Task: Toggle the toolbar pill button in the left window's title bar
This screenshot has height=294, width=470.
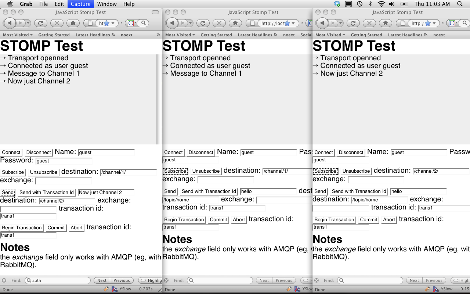Action: coord(155,12)
